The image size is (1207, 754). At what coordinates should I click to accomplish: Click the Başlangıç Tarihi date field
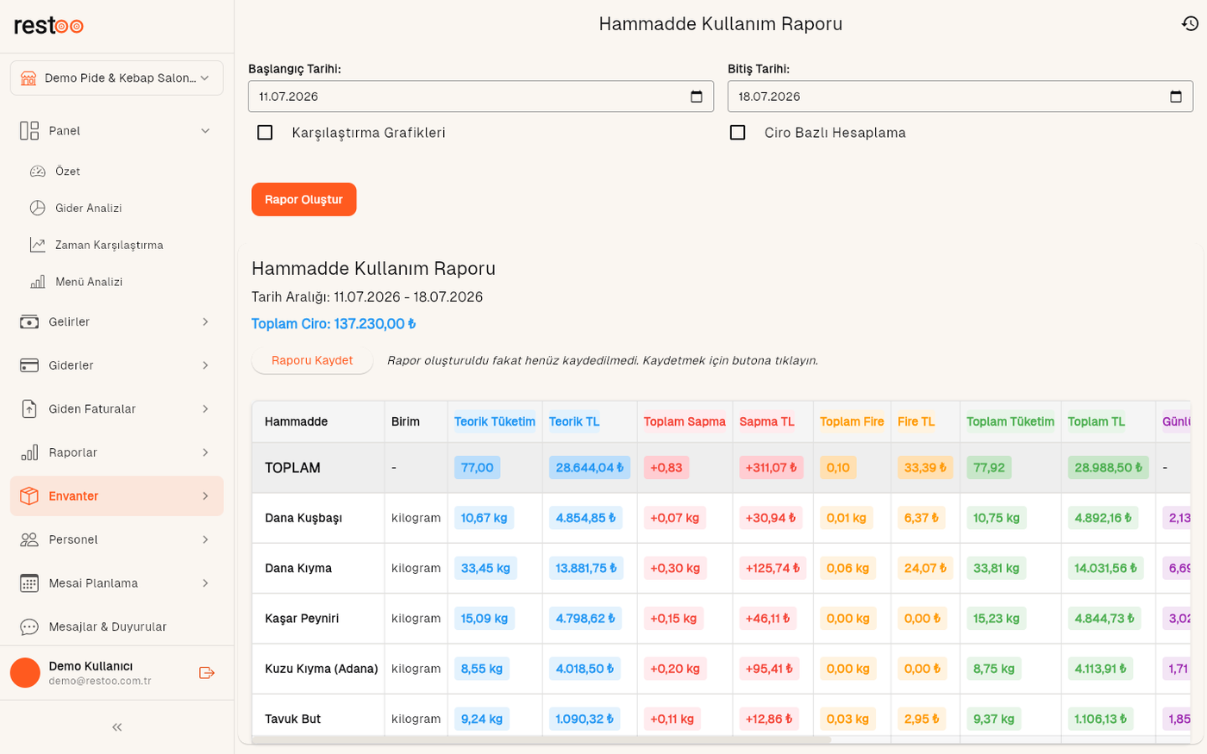click(481, 97)
